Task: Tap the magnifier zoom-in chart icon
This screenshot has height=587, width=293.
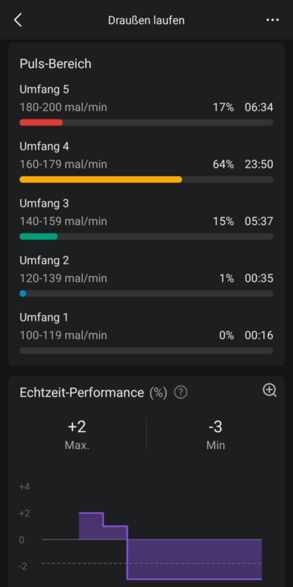Action: pyautogui.click(x=270, y=390)
